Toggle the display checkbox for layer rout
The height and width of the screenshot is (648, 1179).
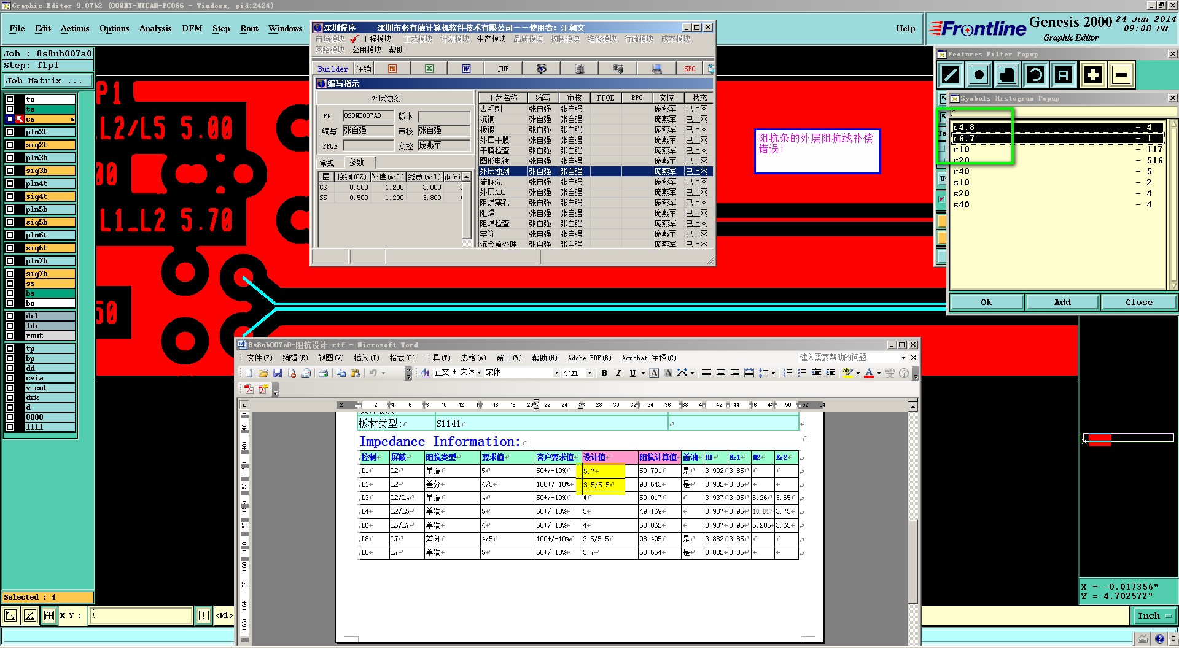point(10,336)
